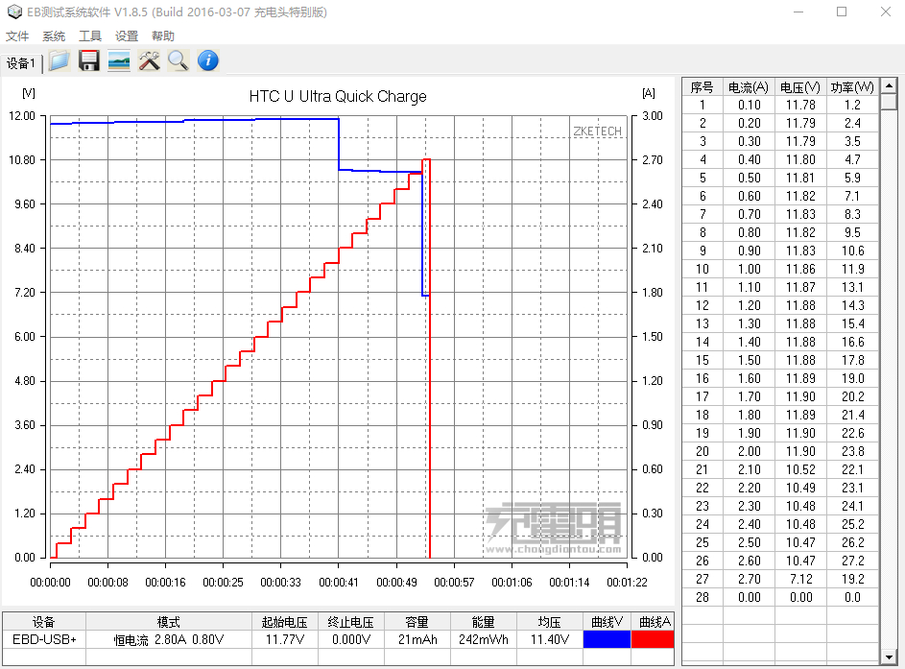
Task: Maximize the EB software window
Action: coord(842,12)
